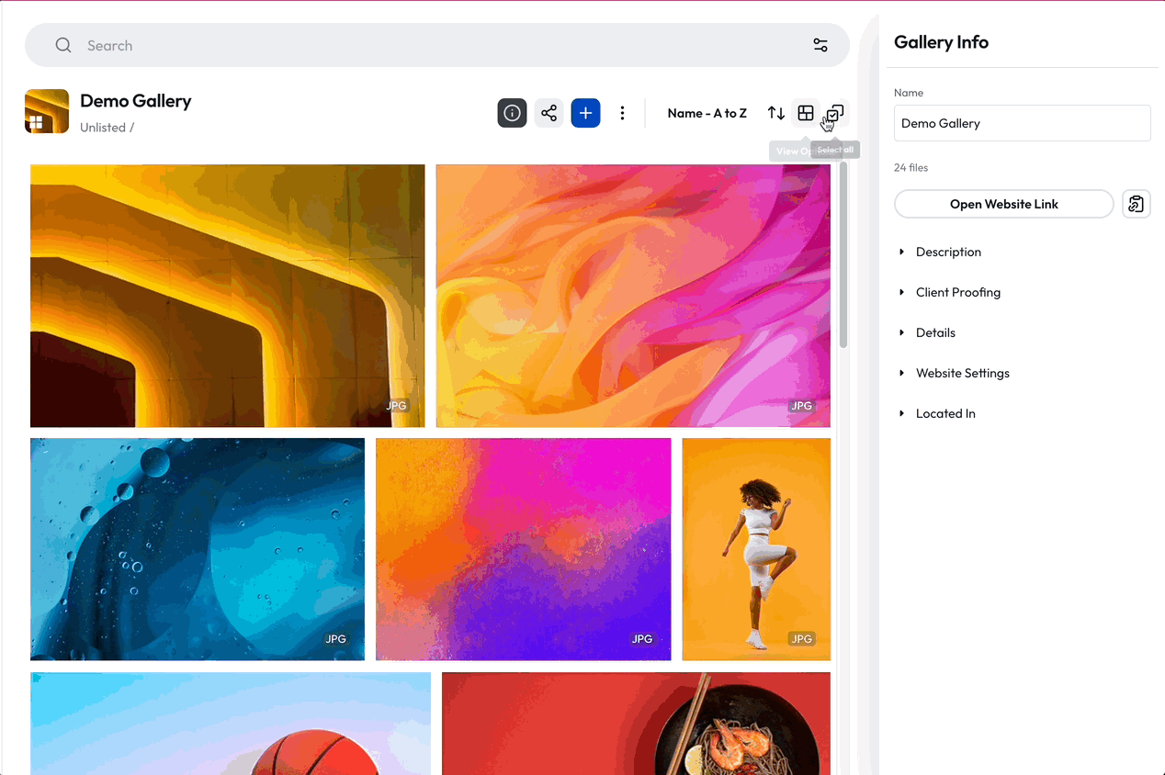This screenshot has width=1165, height=775.
Task: Click the Demo Gallery title text
Action: click(x=136, y=101)
